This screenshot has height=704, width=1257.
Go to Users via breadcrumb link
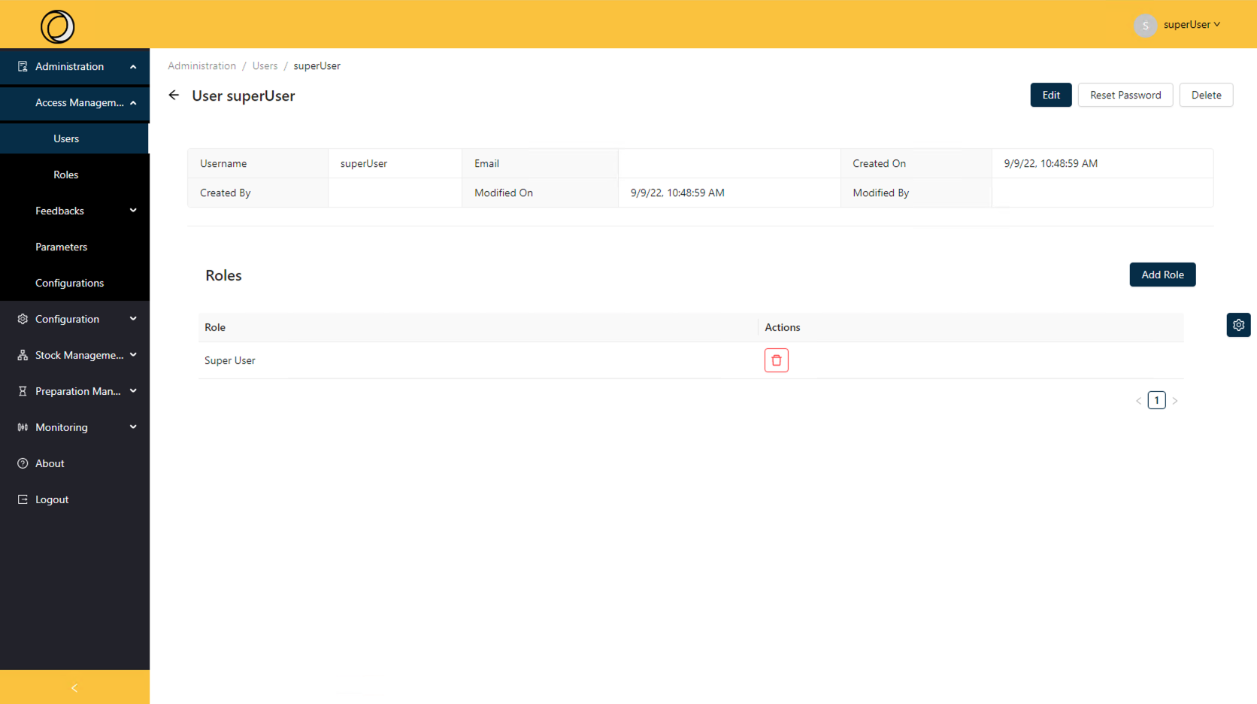click(x=265, y=66)
